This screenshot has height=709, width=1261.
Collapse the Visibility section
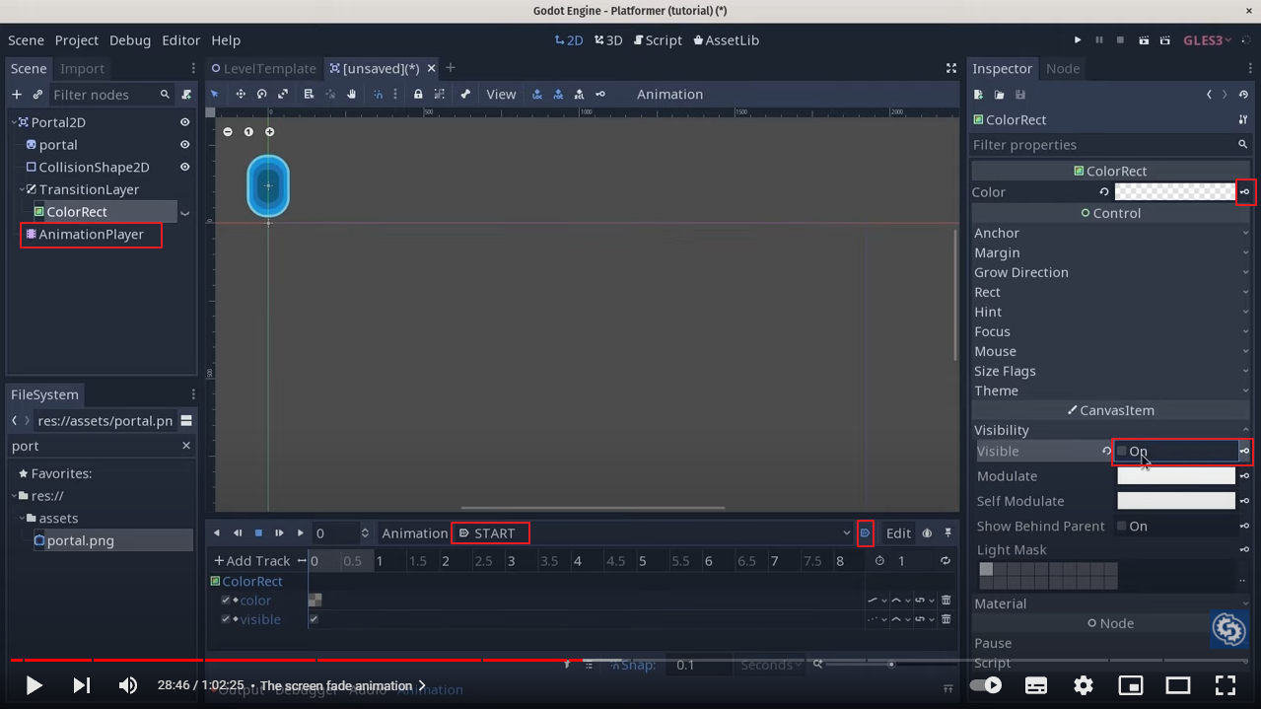point(1111,430)
